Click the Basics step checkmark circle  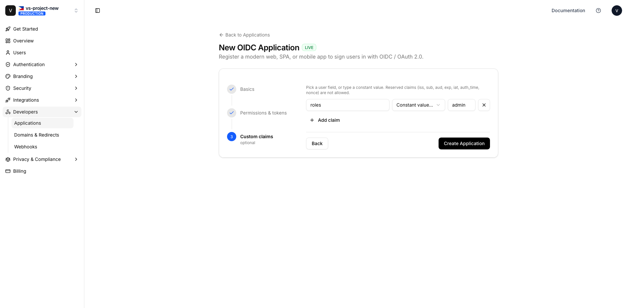pos(232,89)
